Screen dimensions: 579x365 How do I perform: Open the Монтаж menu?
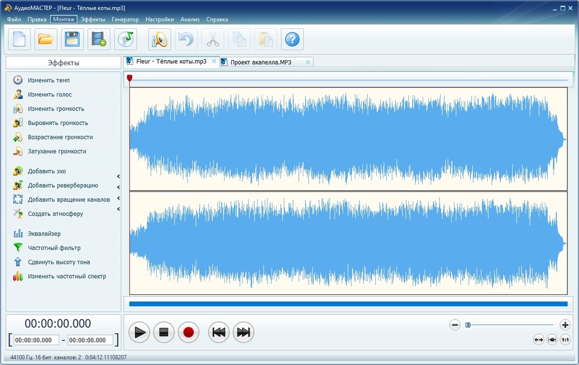pyautogui.click(x=64, y=19)
